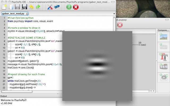The image size is (170, 106).
Task: Open preferences with the tools icon
Action: [50, 7]
